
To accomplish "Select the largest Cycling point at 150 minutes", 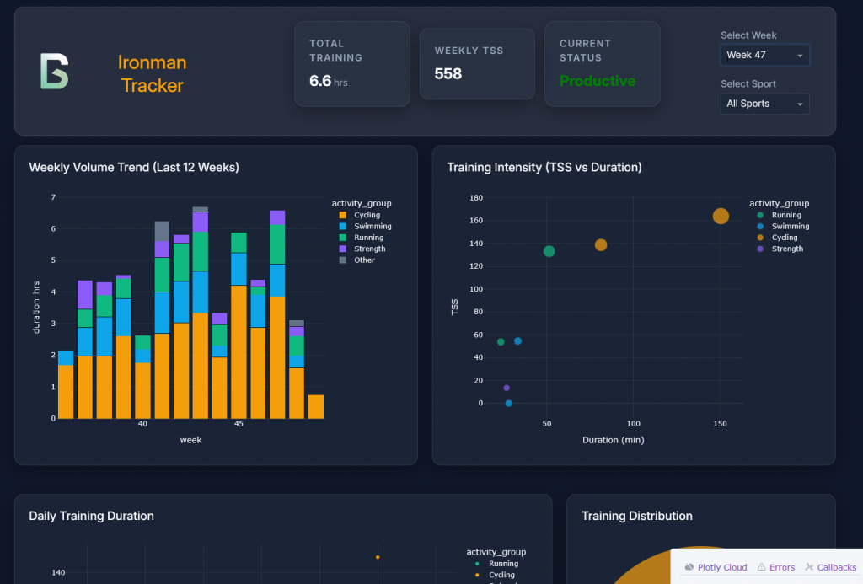I will coord(721,217).
